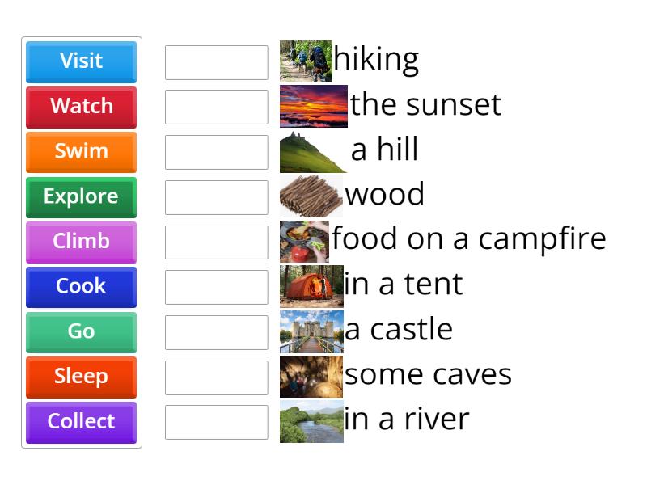The width and height of the screenshot is (647, 485).
Task: Click the wood sticks photo
Action: (311, 194)
